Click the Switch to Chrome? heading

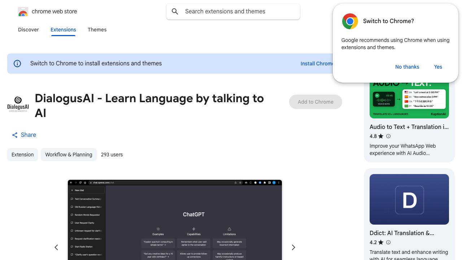pyautogui.click(x=388, y=21)
